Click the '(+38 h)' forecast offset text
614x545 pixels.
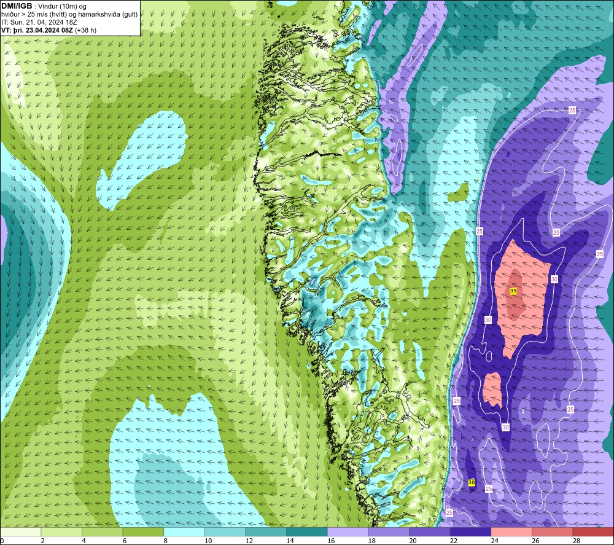85,30
